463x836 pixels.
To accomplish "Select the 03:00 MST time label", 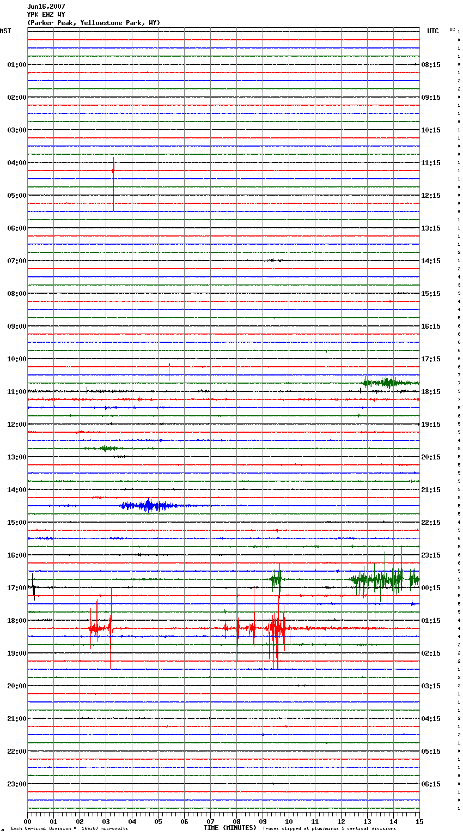I will coord(17,130).
